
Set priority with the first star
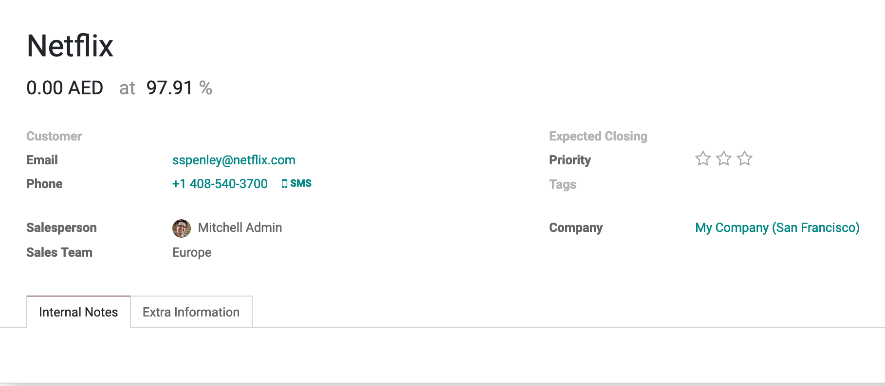click(x=702, y=159)
